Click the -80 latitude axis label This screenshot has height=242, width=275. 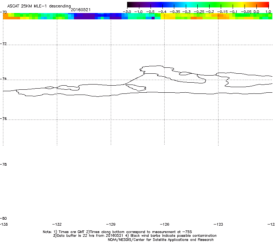3,218
